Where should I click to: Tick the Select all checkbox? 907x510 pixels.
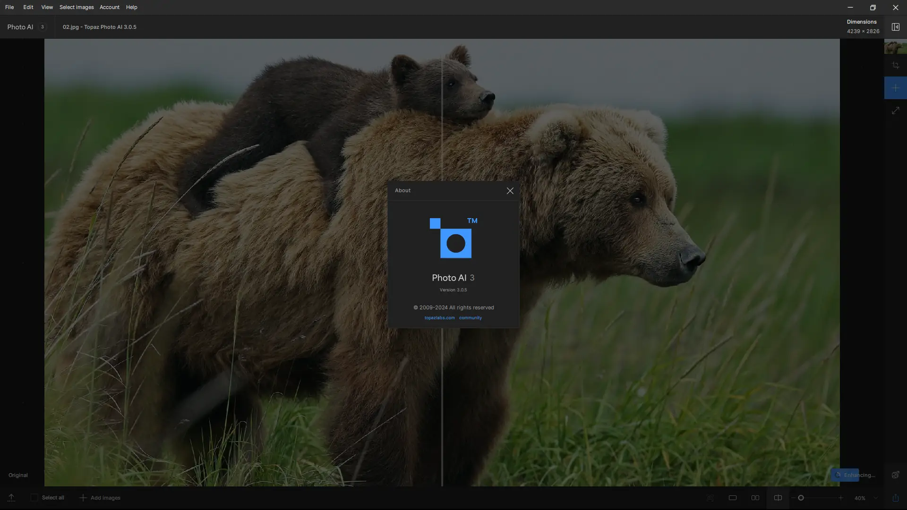pos(34,497)
